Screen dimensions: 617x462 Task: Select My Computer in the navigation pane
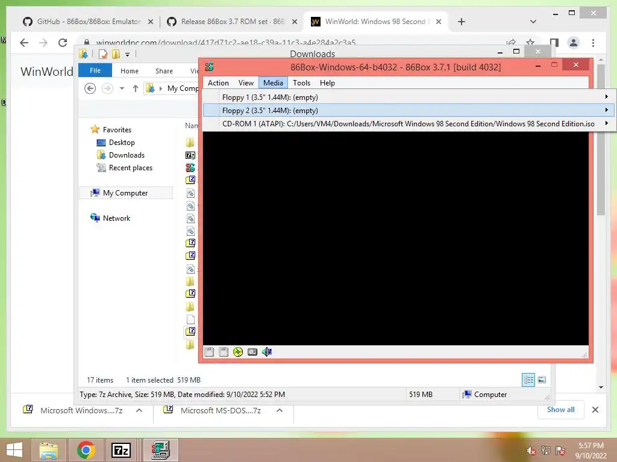coord(125,193)
